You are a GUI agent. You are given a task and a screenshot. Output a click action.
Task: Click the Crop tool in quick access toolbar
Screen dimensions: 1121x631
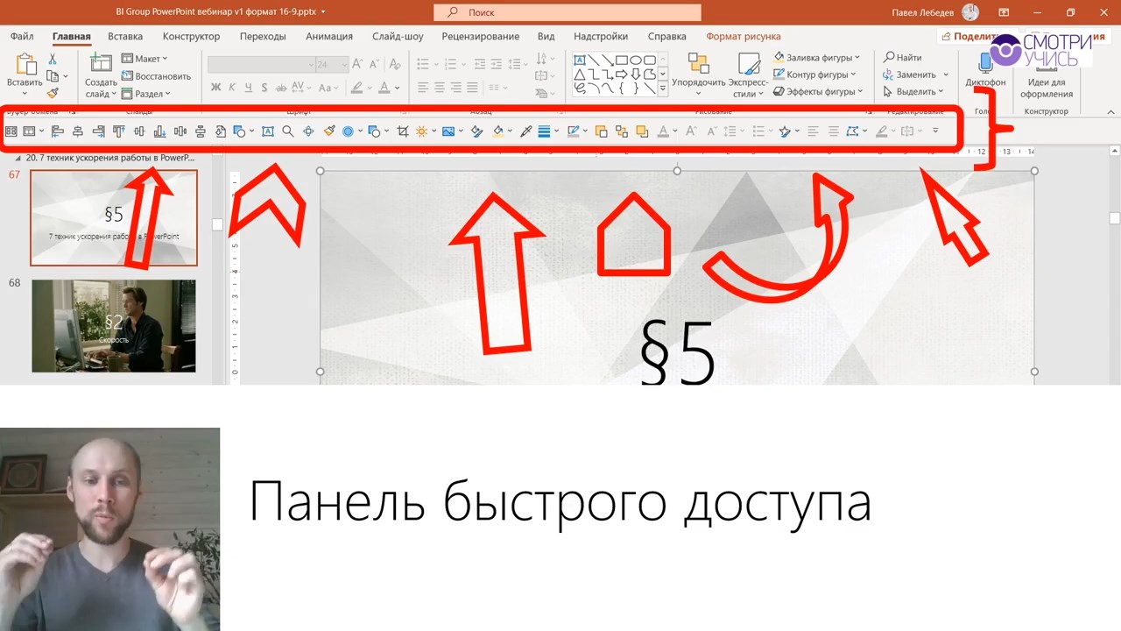click(403, 131)
